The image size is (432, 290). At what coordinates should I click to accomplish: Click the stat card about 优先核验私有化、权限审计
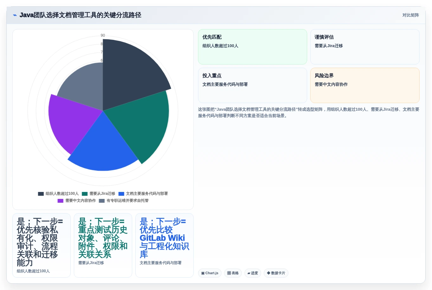(42, 245)
